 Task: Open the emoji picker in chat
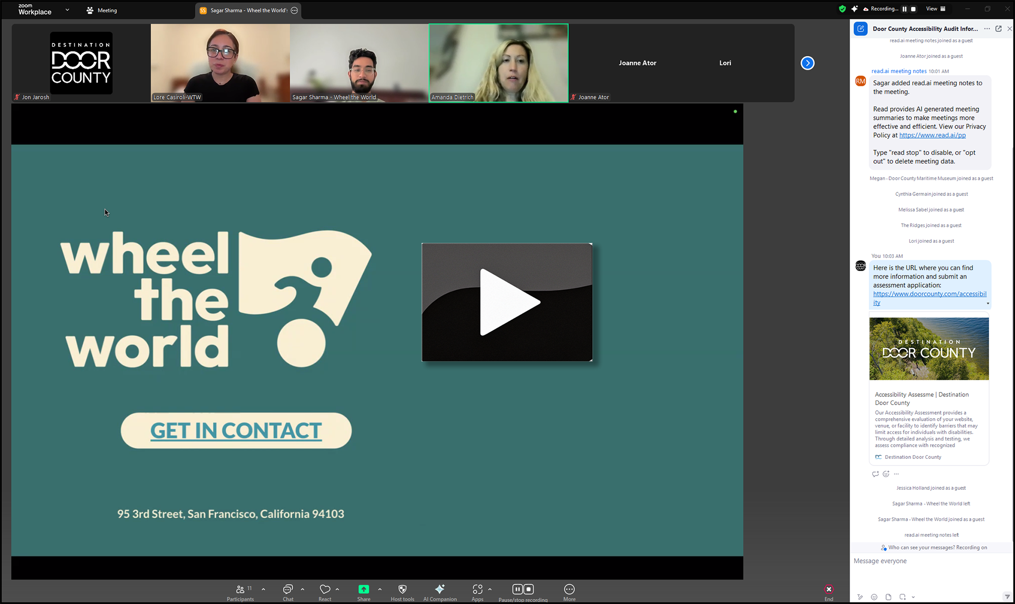(x=874, y=597)
